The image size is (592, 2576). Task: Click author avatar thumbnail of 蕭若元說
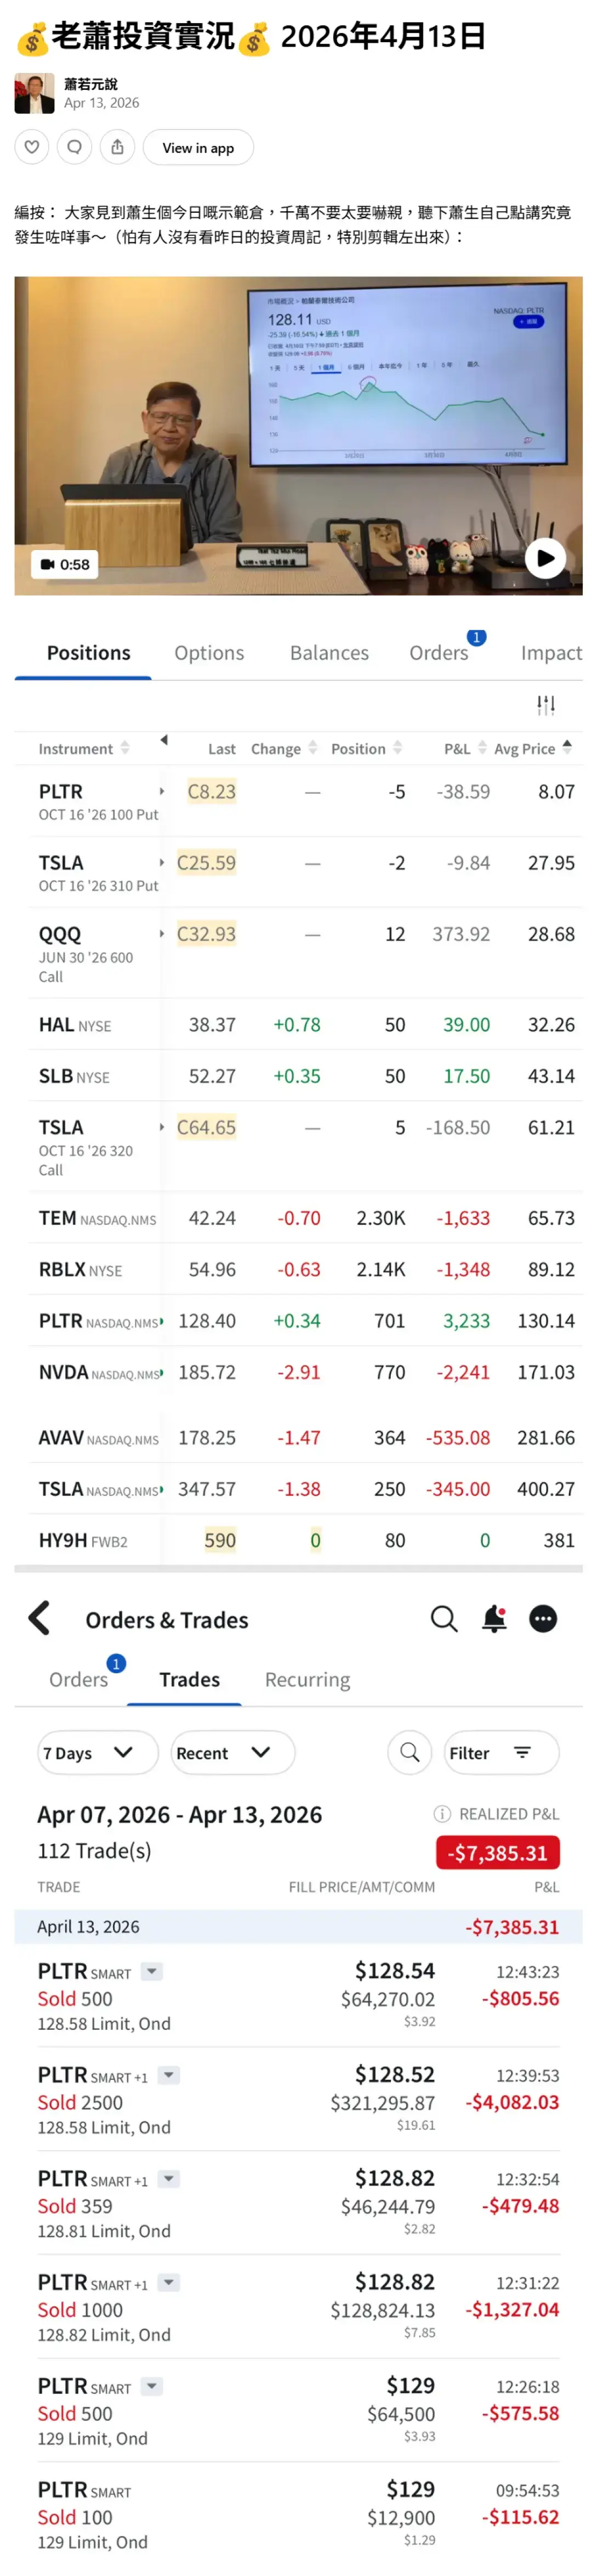[x=34, y=93]
